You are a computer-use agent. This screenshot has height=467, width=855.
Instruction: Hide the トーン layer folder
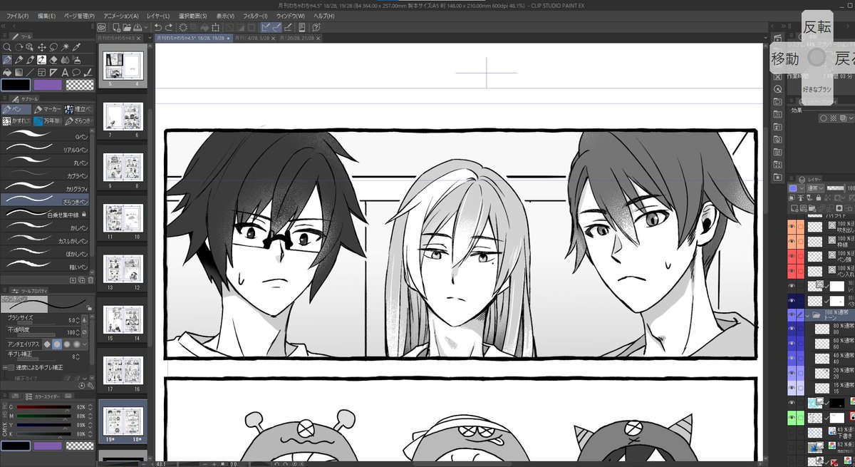[x=792, y=314]
